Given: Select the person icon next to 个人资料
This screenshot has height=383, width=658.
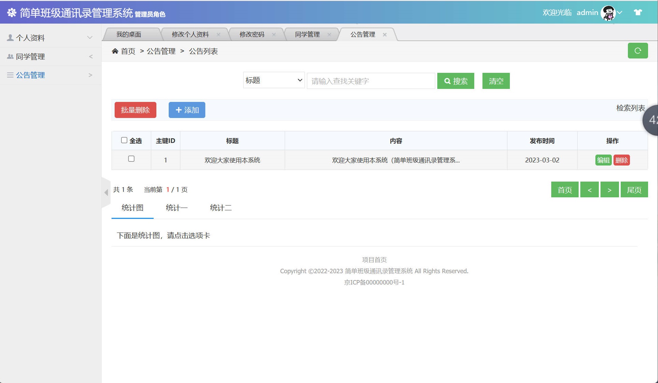Looking at the screenshot, I should pyautogui.click(x=10, y=37).
